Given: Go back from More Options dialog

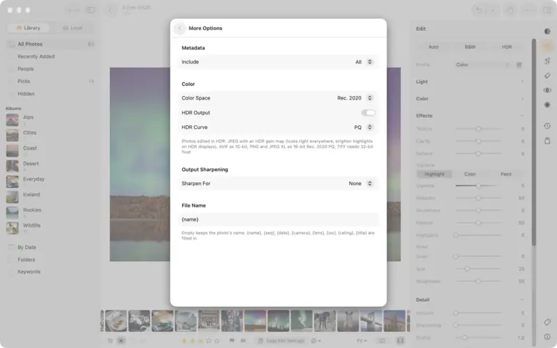Looking at the screenshot, I should [180, 28].
